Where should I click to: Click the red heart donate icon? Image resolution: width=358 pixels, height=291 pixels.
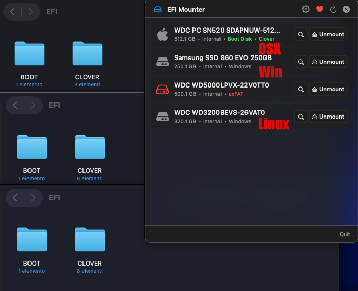point(319,9)
